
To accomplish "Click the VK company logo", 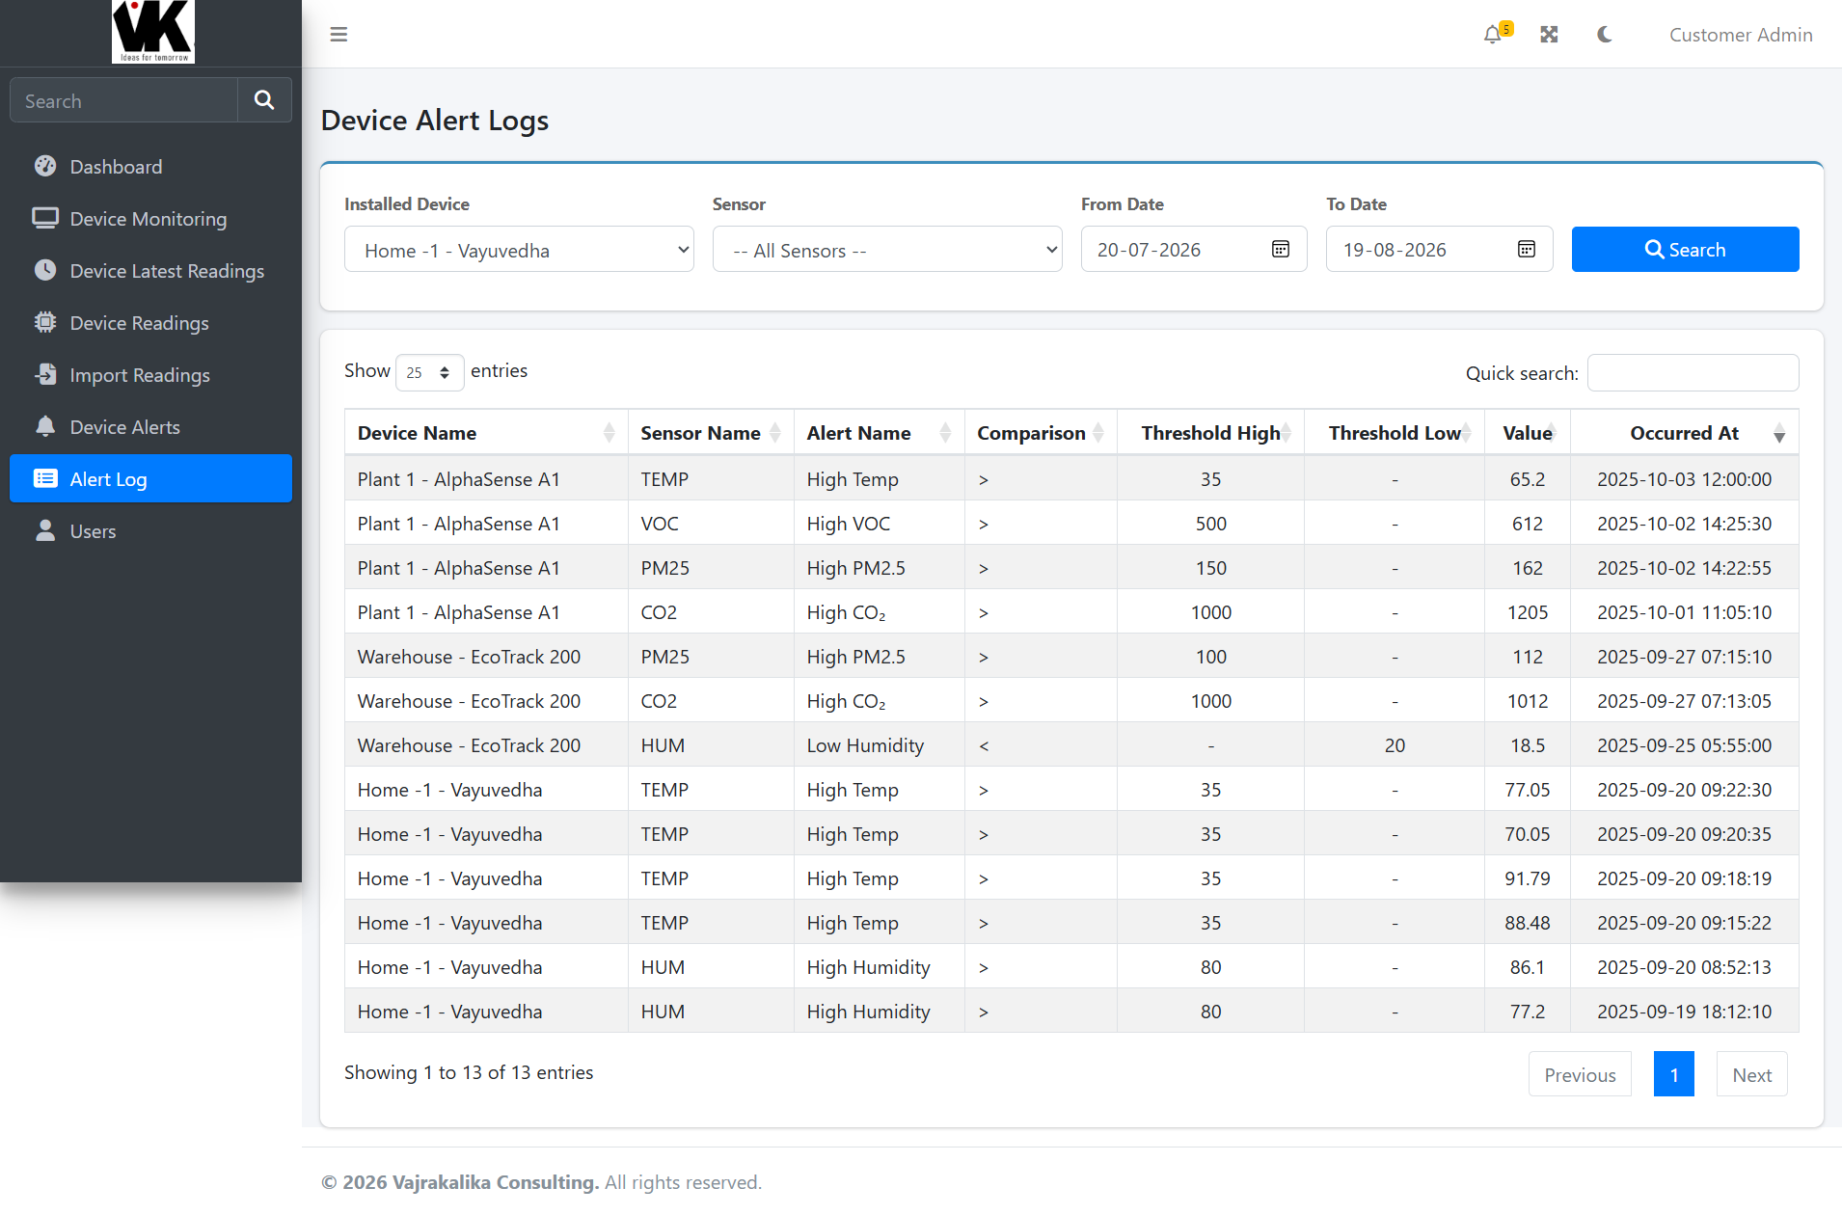I will click(152, 32).
